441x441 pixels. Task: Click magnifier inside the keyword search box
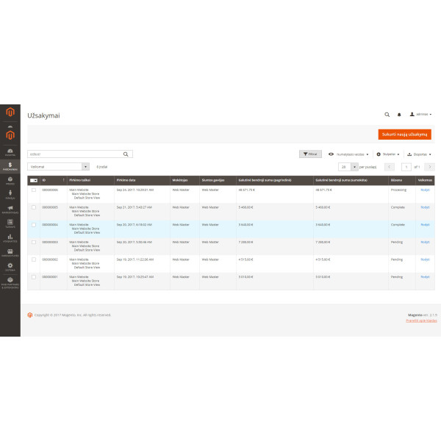pyautogui.click(x=126, y=154)
